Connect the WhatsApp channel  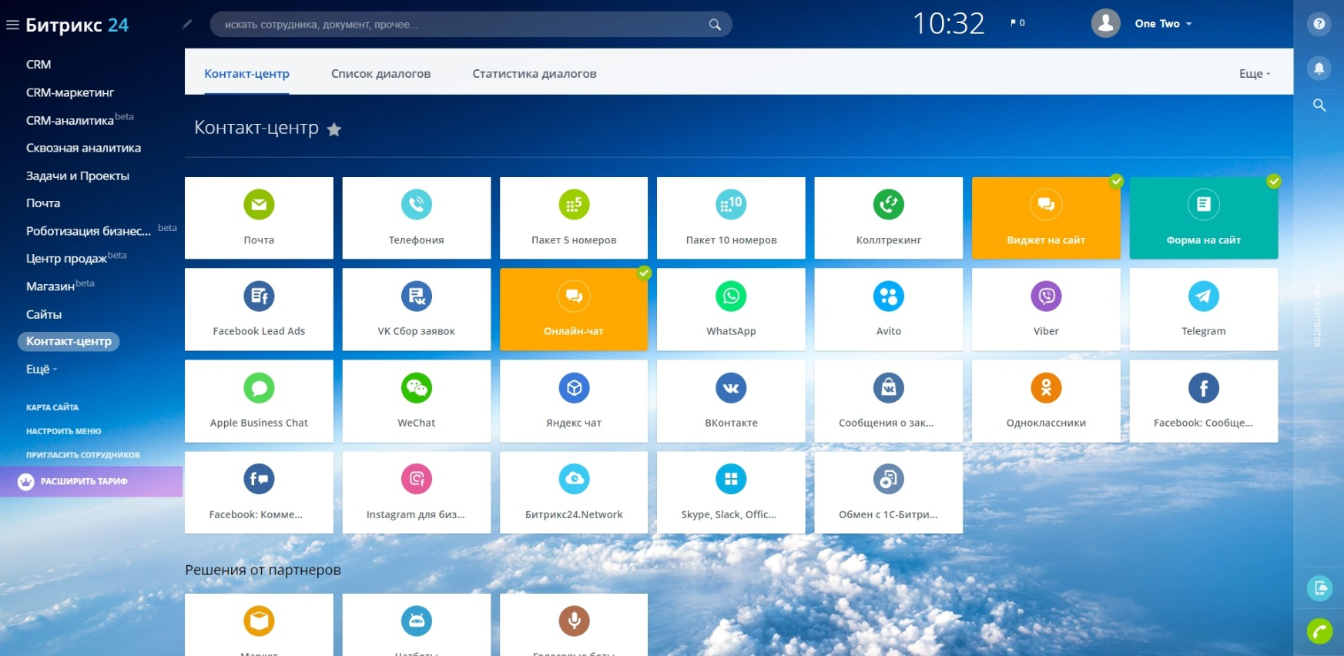[731, 310]
